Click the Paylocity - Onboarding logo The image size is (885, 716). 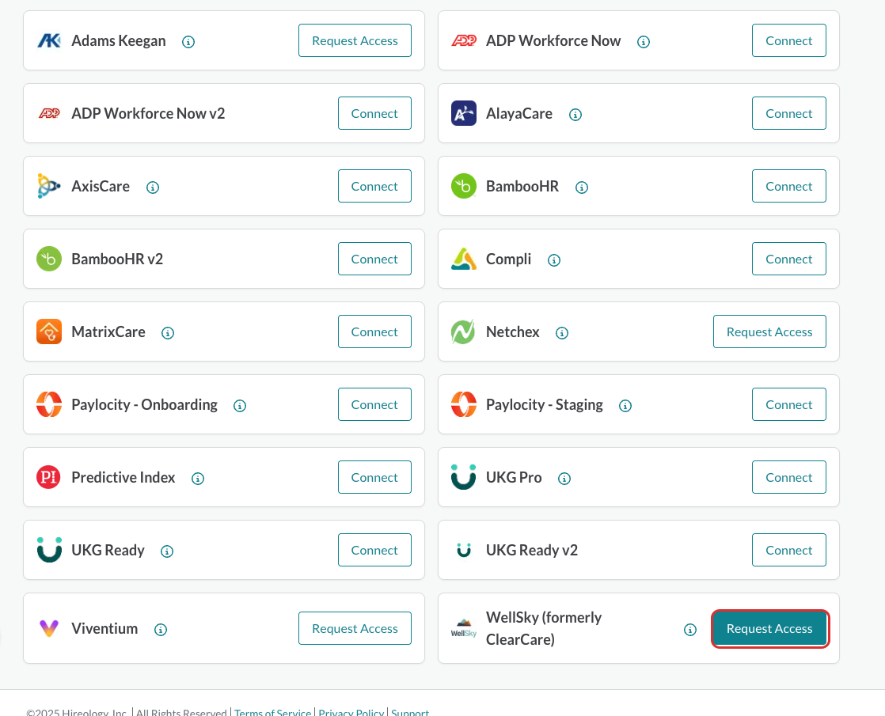[49, 404]
